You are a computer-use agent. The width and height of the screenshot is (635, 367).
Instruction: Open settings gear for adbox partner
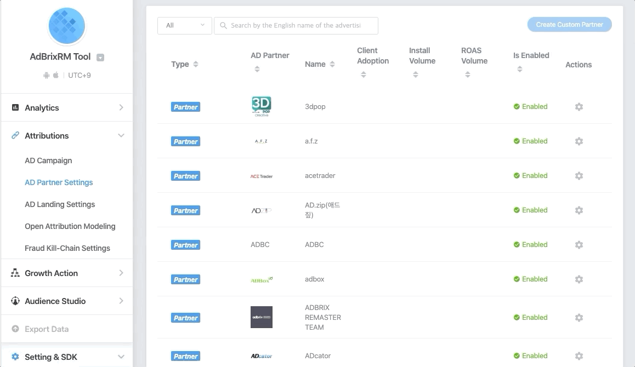coord(579,279)
